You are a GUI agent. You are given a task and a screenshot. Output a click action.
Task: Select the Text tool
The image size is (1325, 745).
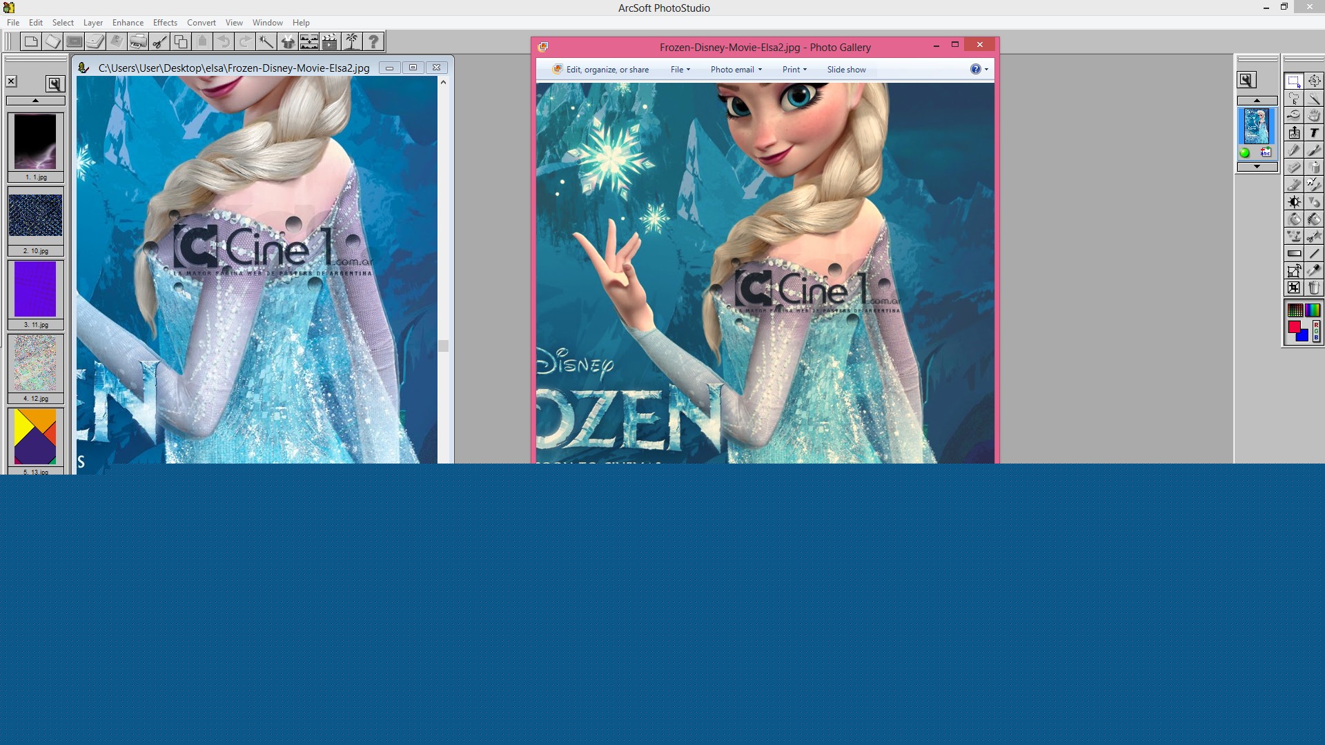[1314, 132]
